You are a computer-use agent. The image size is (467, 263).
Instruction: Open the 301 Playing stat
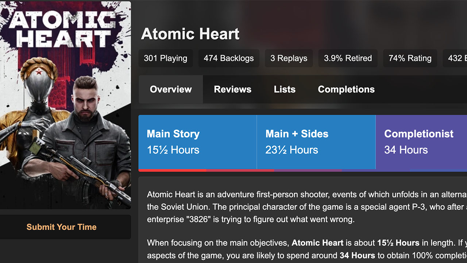[x=165, y=58]
